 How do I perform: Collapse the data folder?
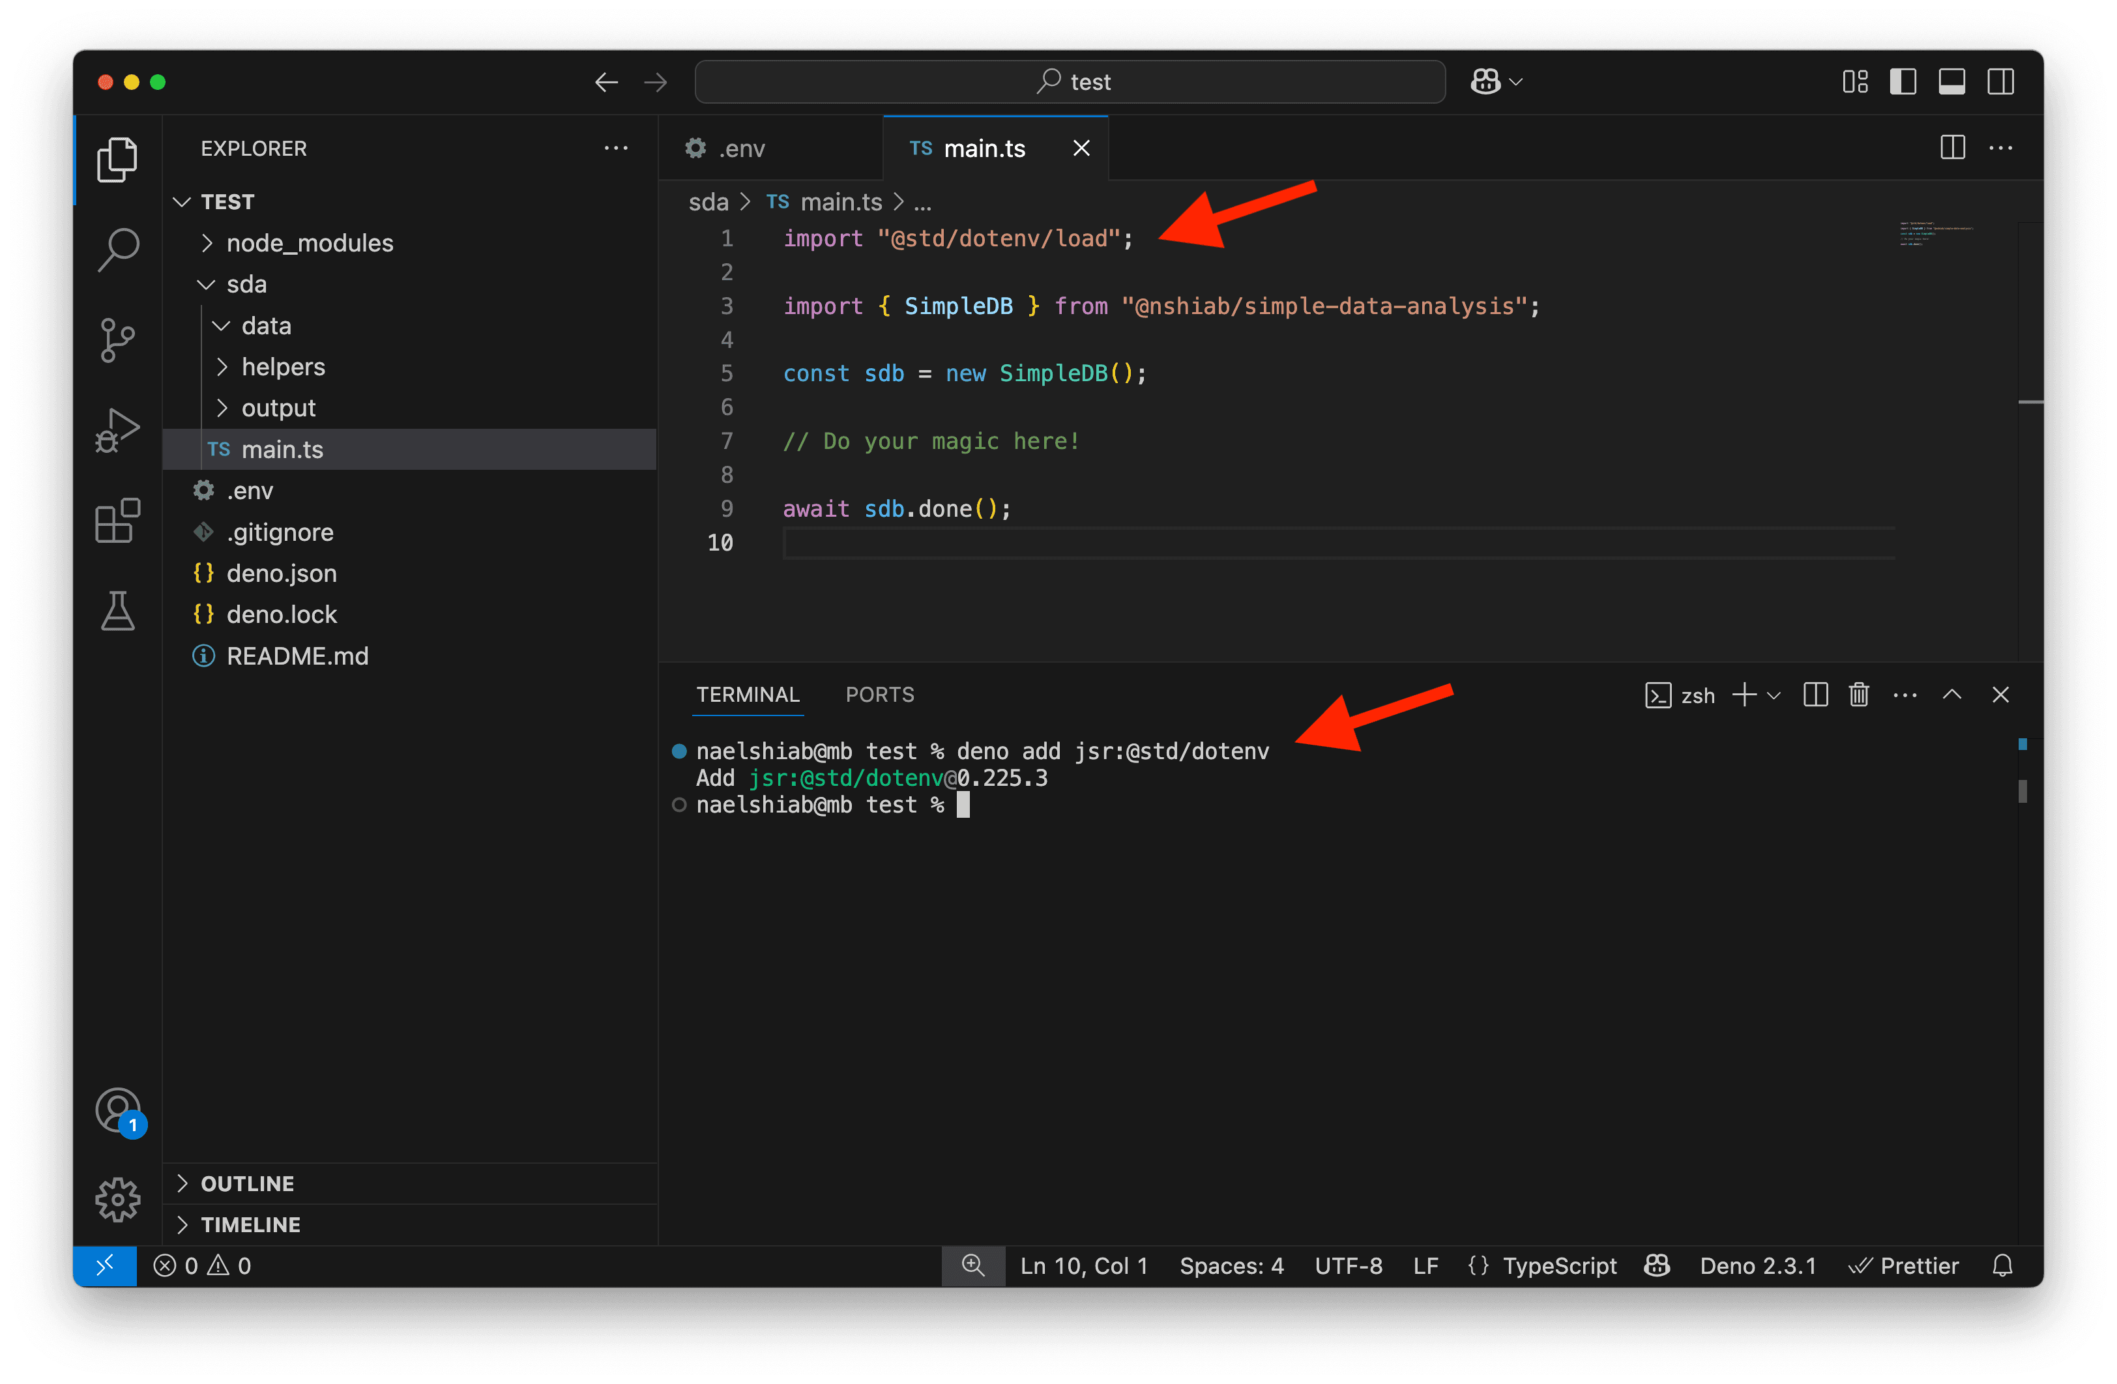(x=410, y=326)
